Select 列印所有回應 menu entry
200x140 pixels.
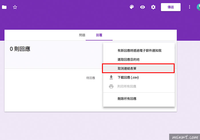(x=139, y=86)
